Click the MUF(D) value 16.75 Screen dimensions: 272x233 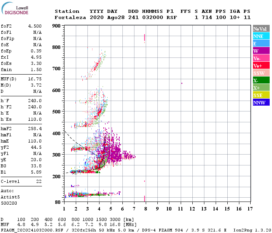35,79
